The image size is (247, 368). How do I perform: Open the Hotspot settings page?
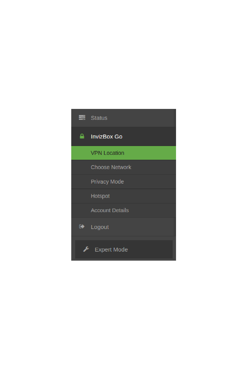point(123,196)
